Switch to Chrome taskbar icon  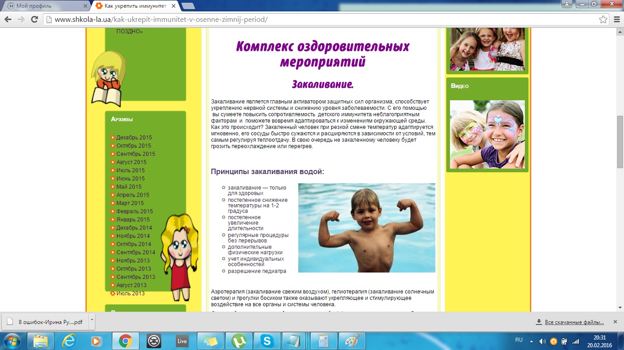coord(126,341)
